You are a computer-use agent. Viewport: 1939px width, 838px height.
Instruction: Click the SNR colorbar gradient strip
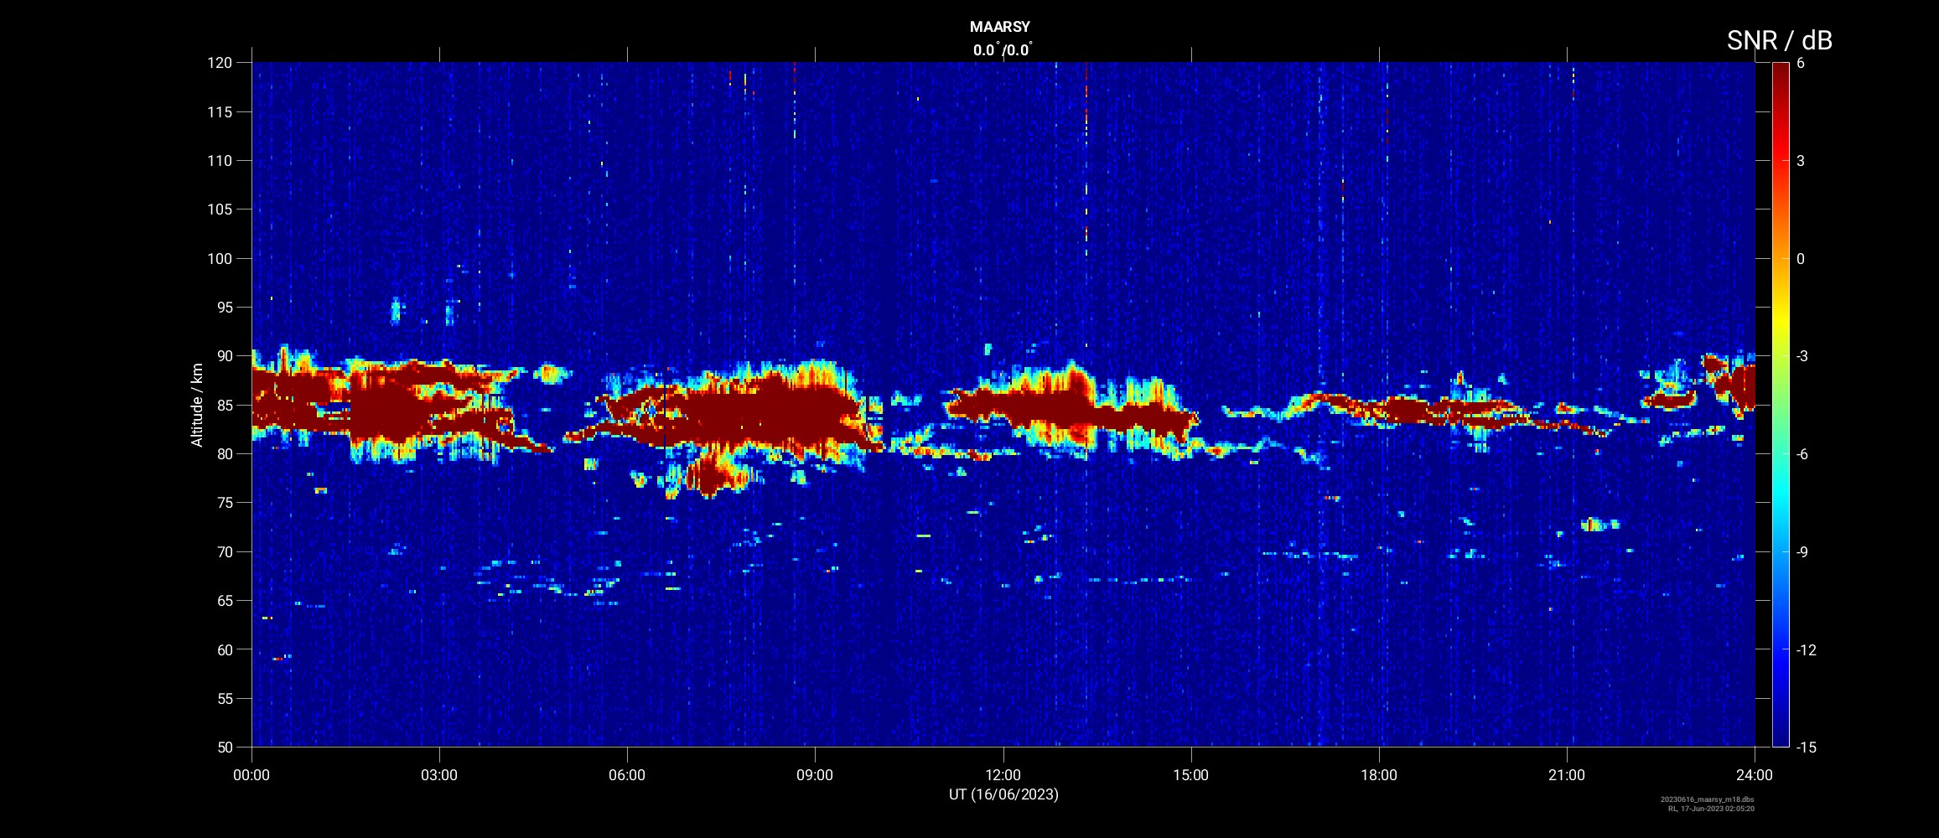click(1781, 404)
